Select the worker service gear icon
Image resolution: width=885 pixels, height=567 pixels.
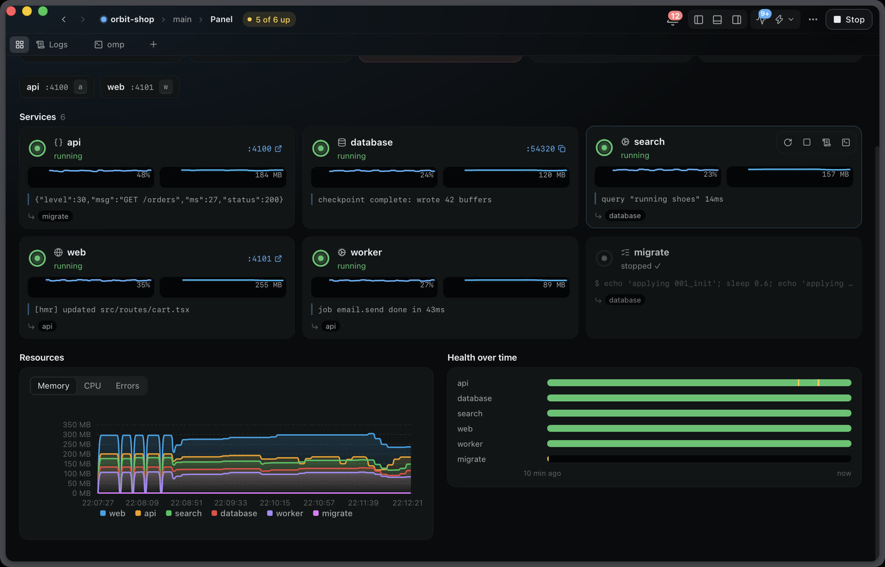click(342, 252)
